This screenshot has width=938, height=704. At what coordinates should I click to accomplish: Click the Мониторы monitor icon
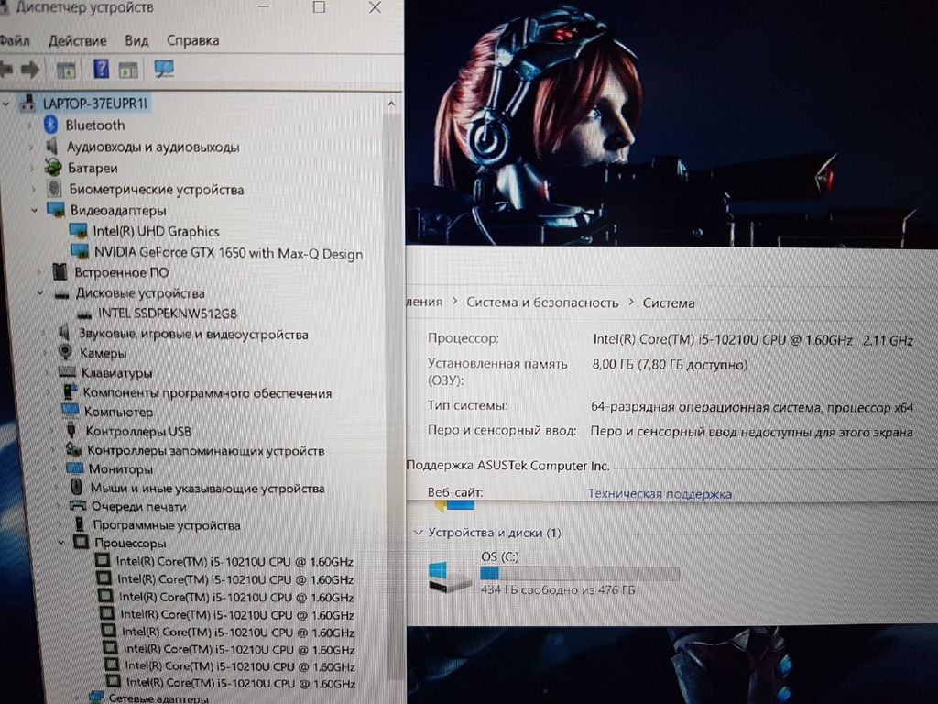coord(75,468)
